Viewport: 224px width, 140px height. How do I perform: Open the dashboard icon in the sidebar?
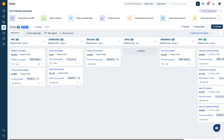coord(4,11)
